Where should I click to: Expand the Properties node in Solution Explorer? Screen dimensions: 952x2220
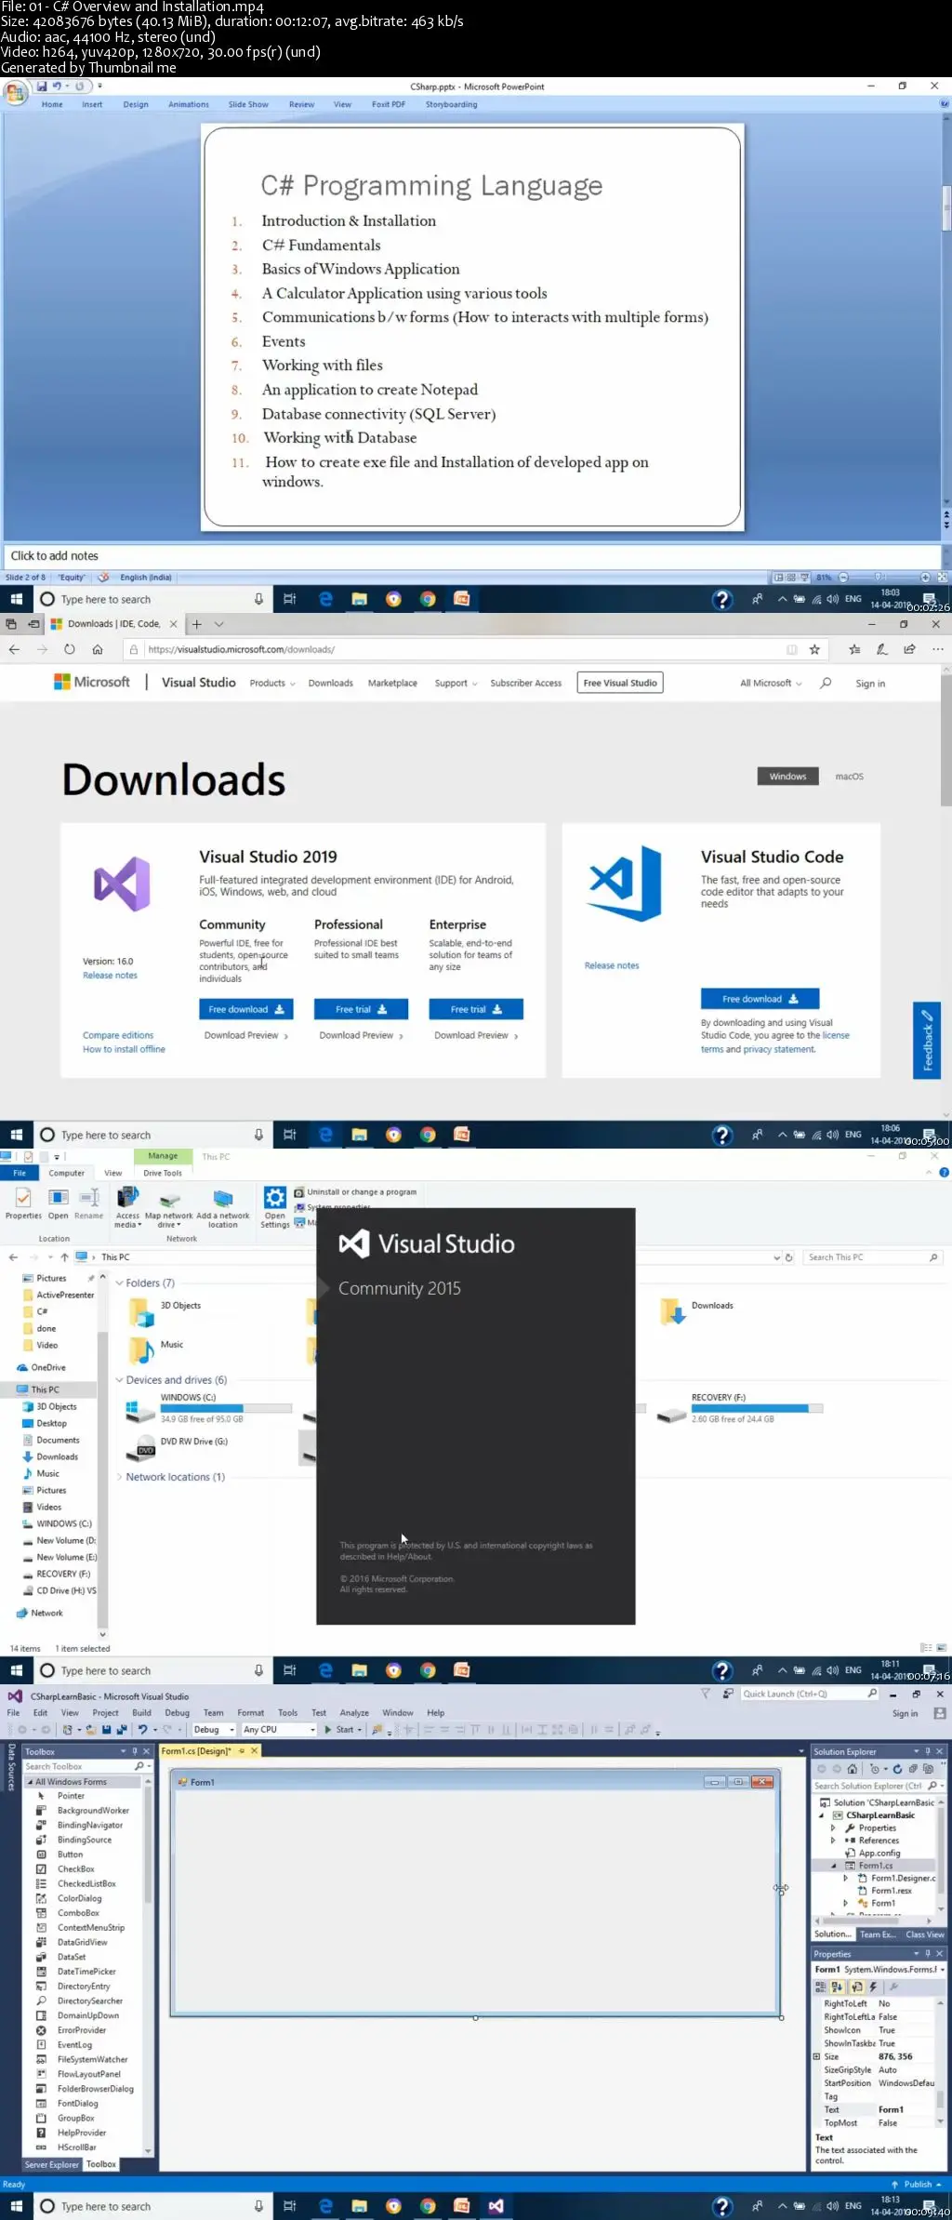click(x=833, y=1828)
